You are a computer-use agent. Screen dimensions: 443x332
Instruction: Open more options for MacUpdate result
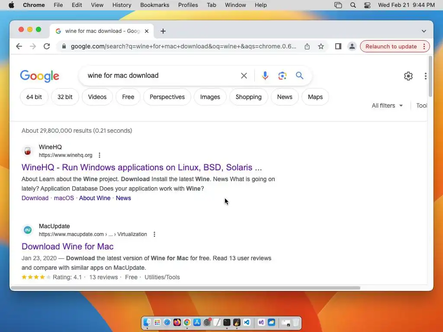154,234
